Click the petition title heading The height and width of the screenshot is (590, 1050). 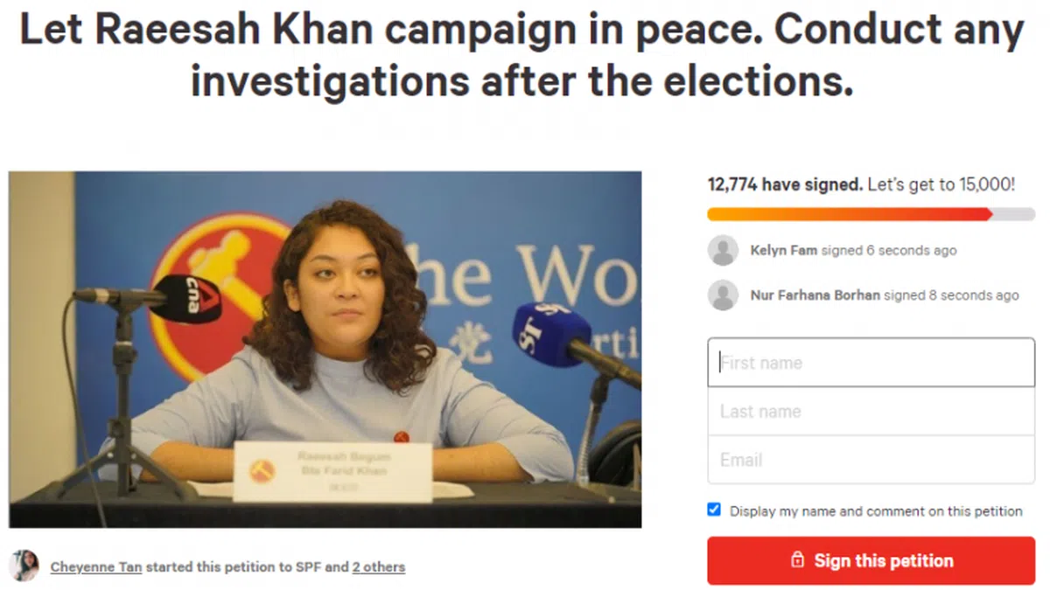point(522,56)
